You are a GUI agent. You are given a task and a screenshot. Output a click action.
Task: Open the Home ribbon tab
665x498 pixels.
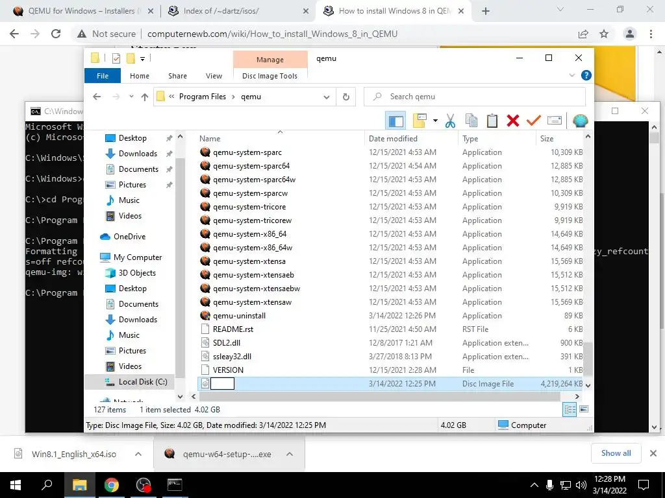click(x=140, y=76)
